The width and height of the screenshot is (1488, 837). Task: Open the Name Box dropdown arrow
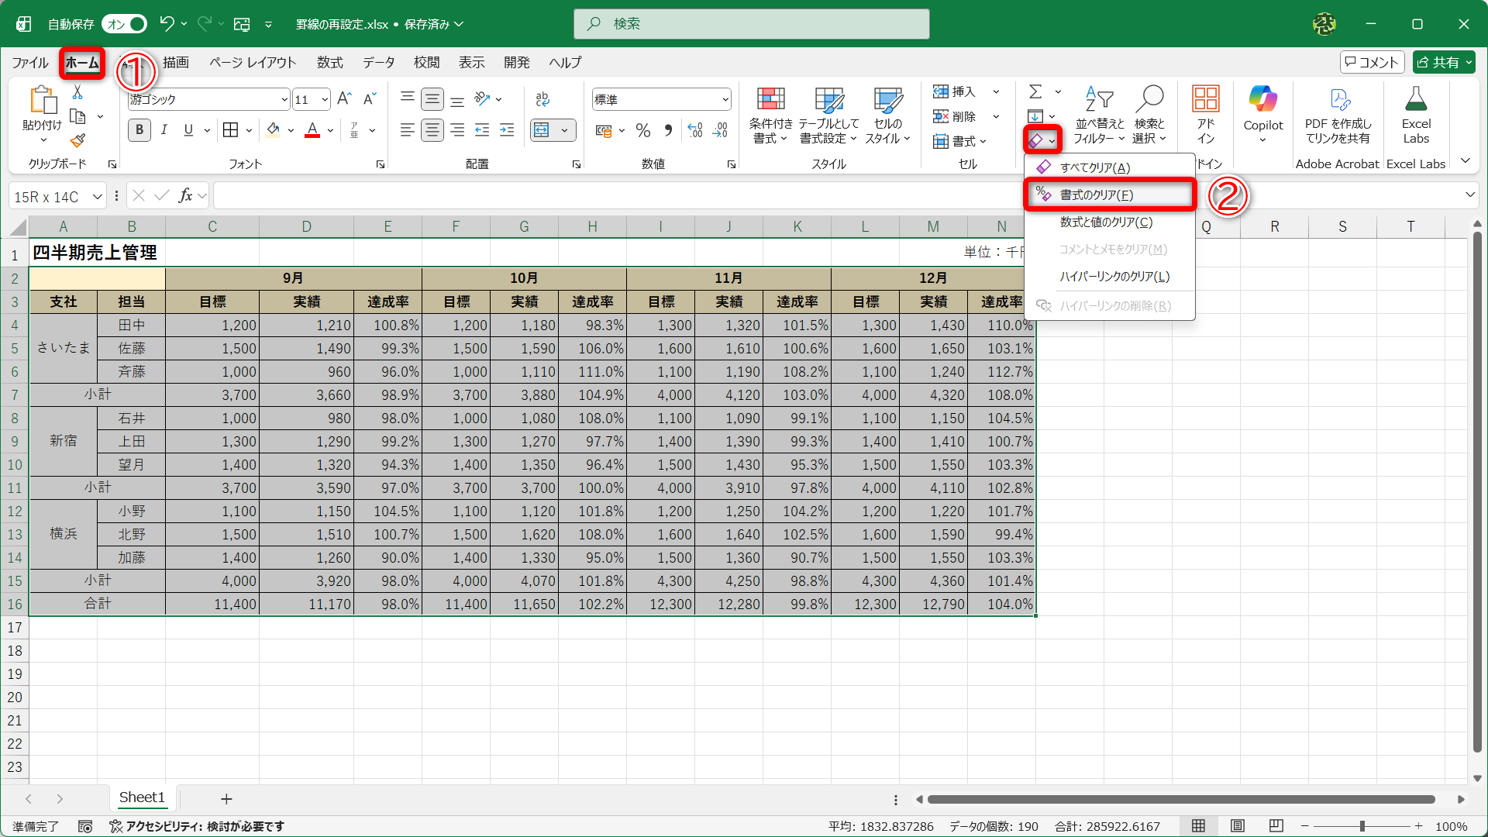coord(98,197)
